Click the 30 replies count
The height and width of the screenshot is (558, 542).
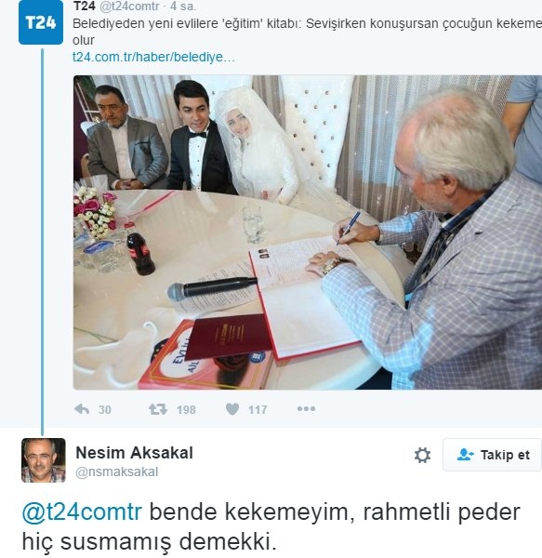coord(104,409)
